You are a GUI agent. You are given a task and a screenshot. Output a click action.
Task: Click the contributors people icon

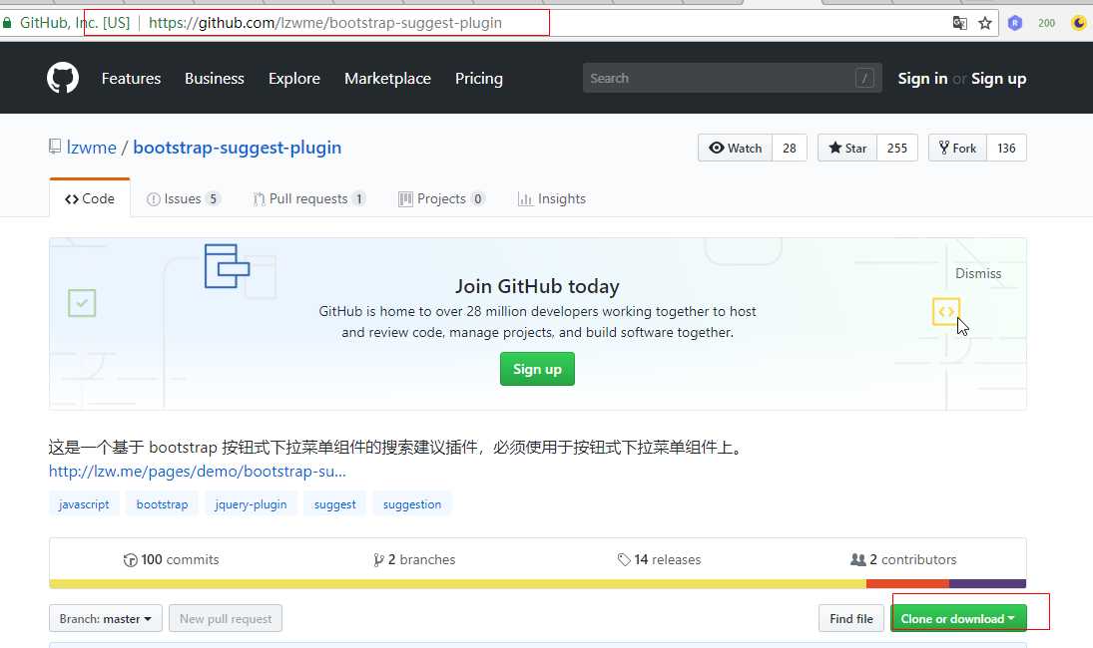click(858, 559)
